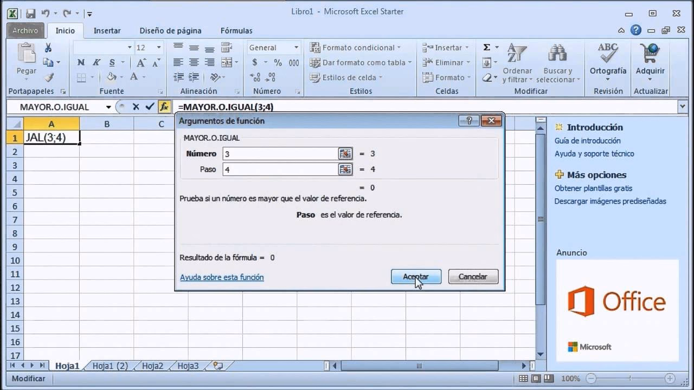The height and width of the screenshot is (390, 694).
Task: Switch to the Fórmulas ribbon tab
Action: coord(236,30)
